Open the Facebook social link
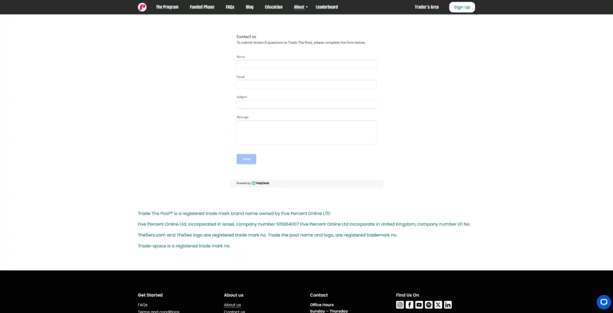This screenshot has width=613, height=313. [x=409, y=305]
